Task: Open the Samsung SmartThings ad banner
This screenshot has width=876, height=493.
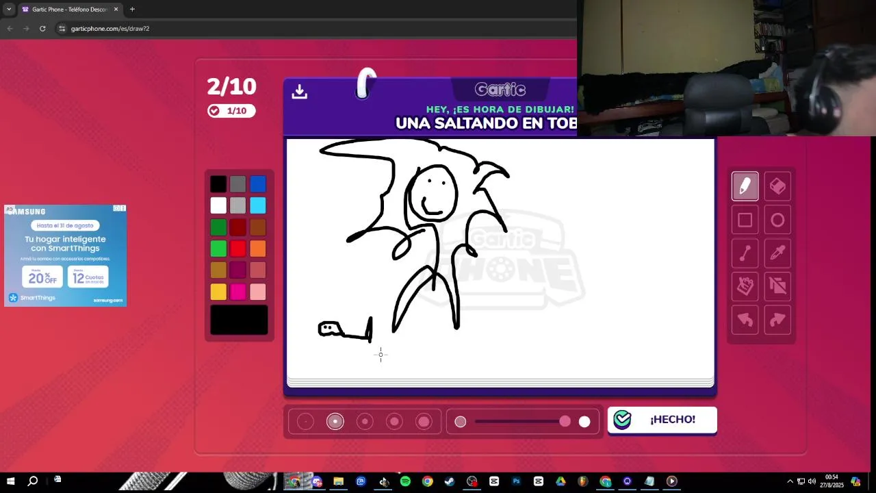Action: pyautogui.click(x=65, y=255)
